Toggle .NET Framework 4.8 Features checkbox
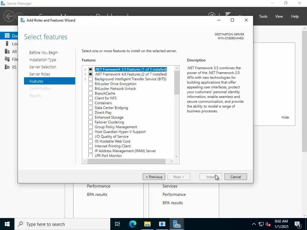This screenshot has height=230, width=307. 91,74
